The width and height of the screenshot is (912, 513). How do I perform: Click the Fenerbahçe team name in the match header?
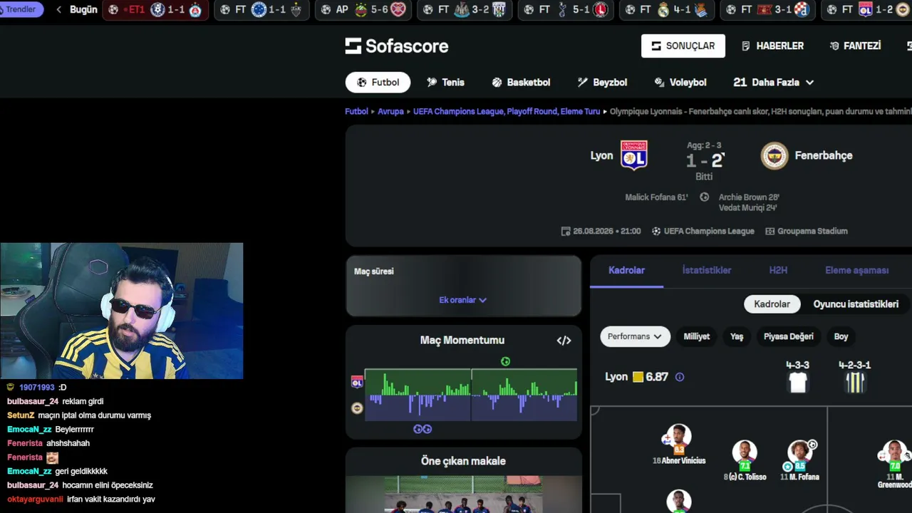click(824, 155)
